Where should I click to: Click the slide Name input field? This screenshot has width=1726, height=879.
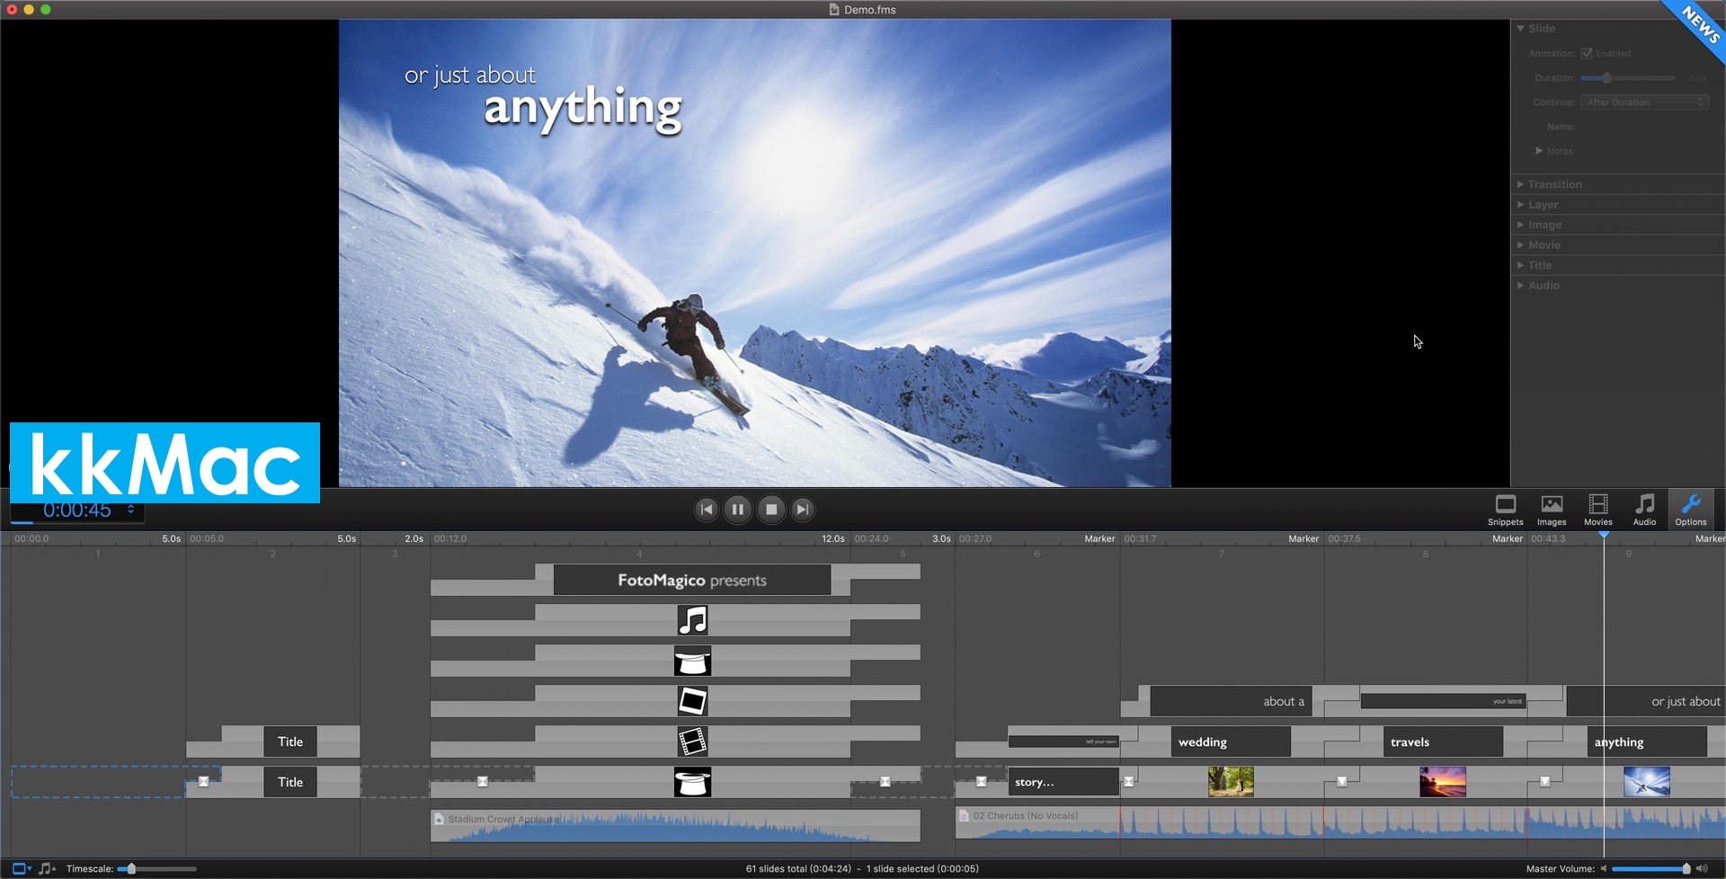tap(1644, 127)
